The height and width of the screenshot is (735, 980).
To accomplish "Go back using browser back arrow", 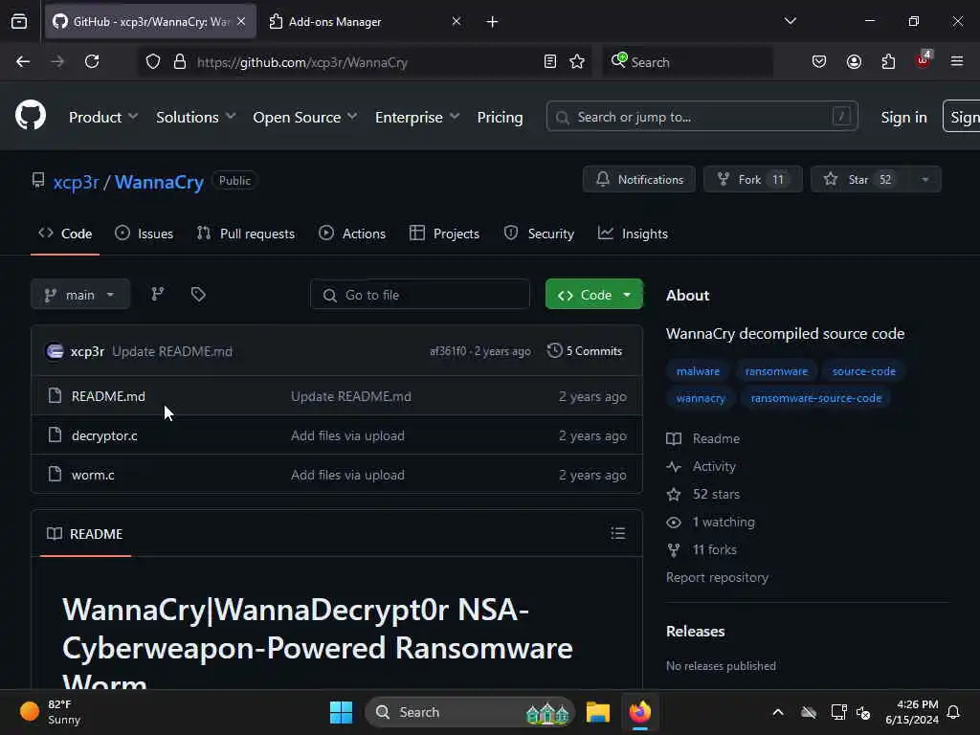I will (23, 62).
